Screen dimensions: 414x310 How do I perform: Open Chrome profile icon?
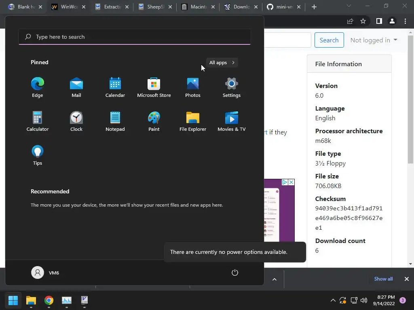[392, 21]
